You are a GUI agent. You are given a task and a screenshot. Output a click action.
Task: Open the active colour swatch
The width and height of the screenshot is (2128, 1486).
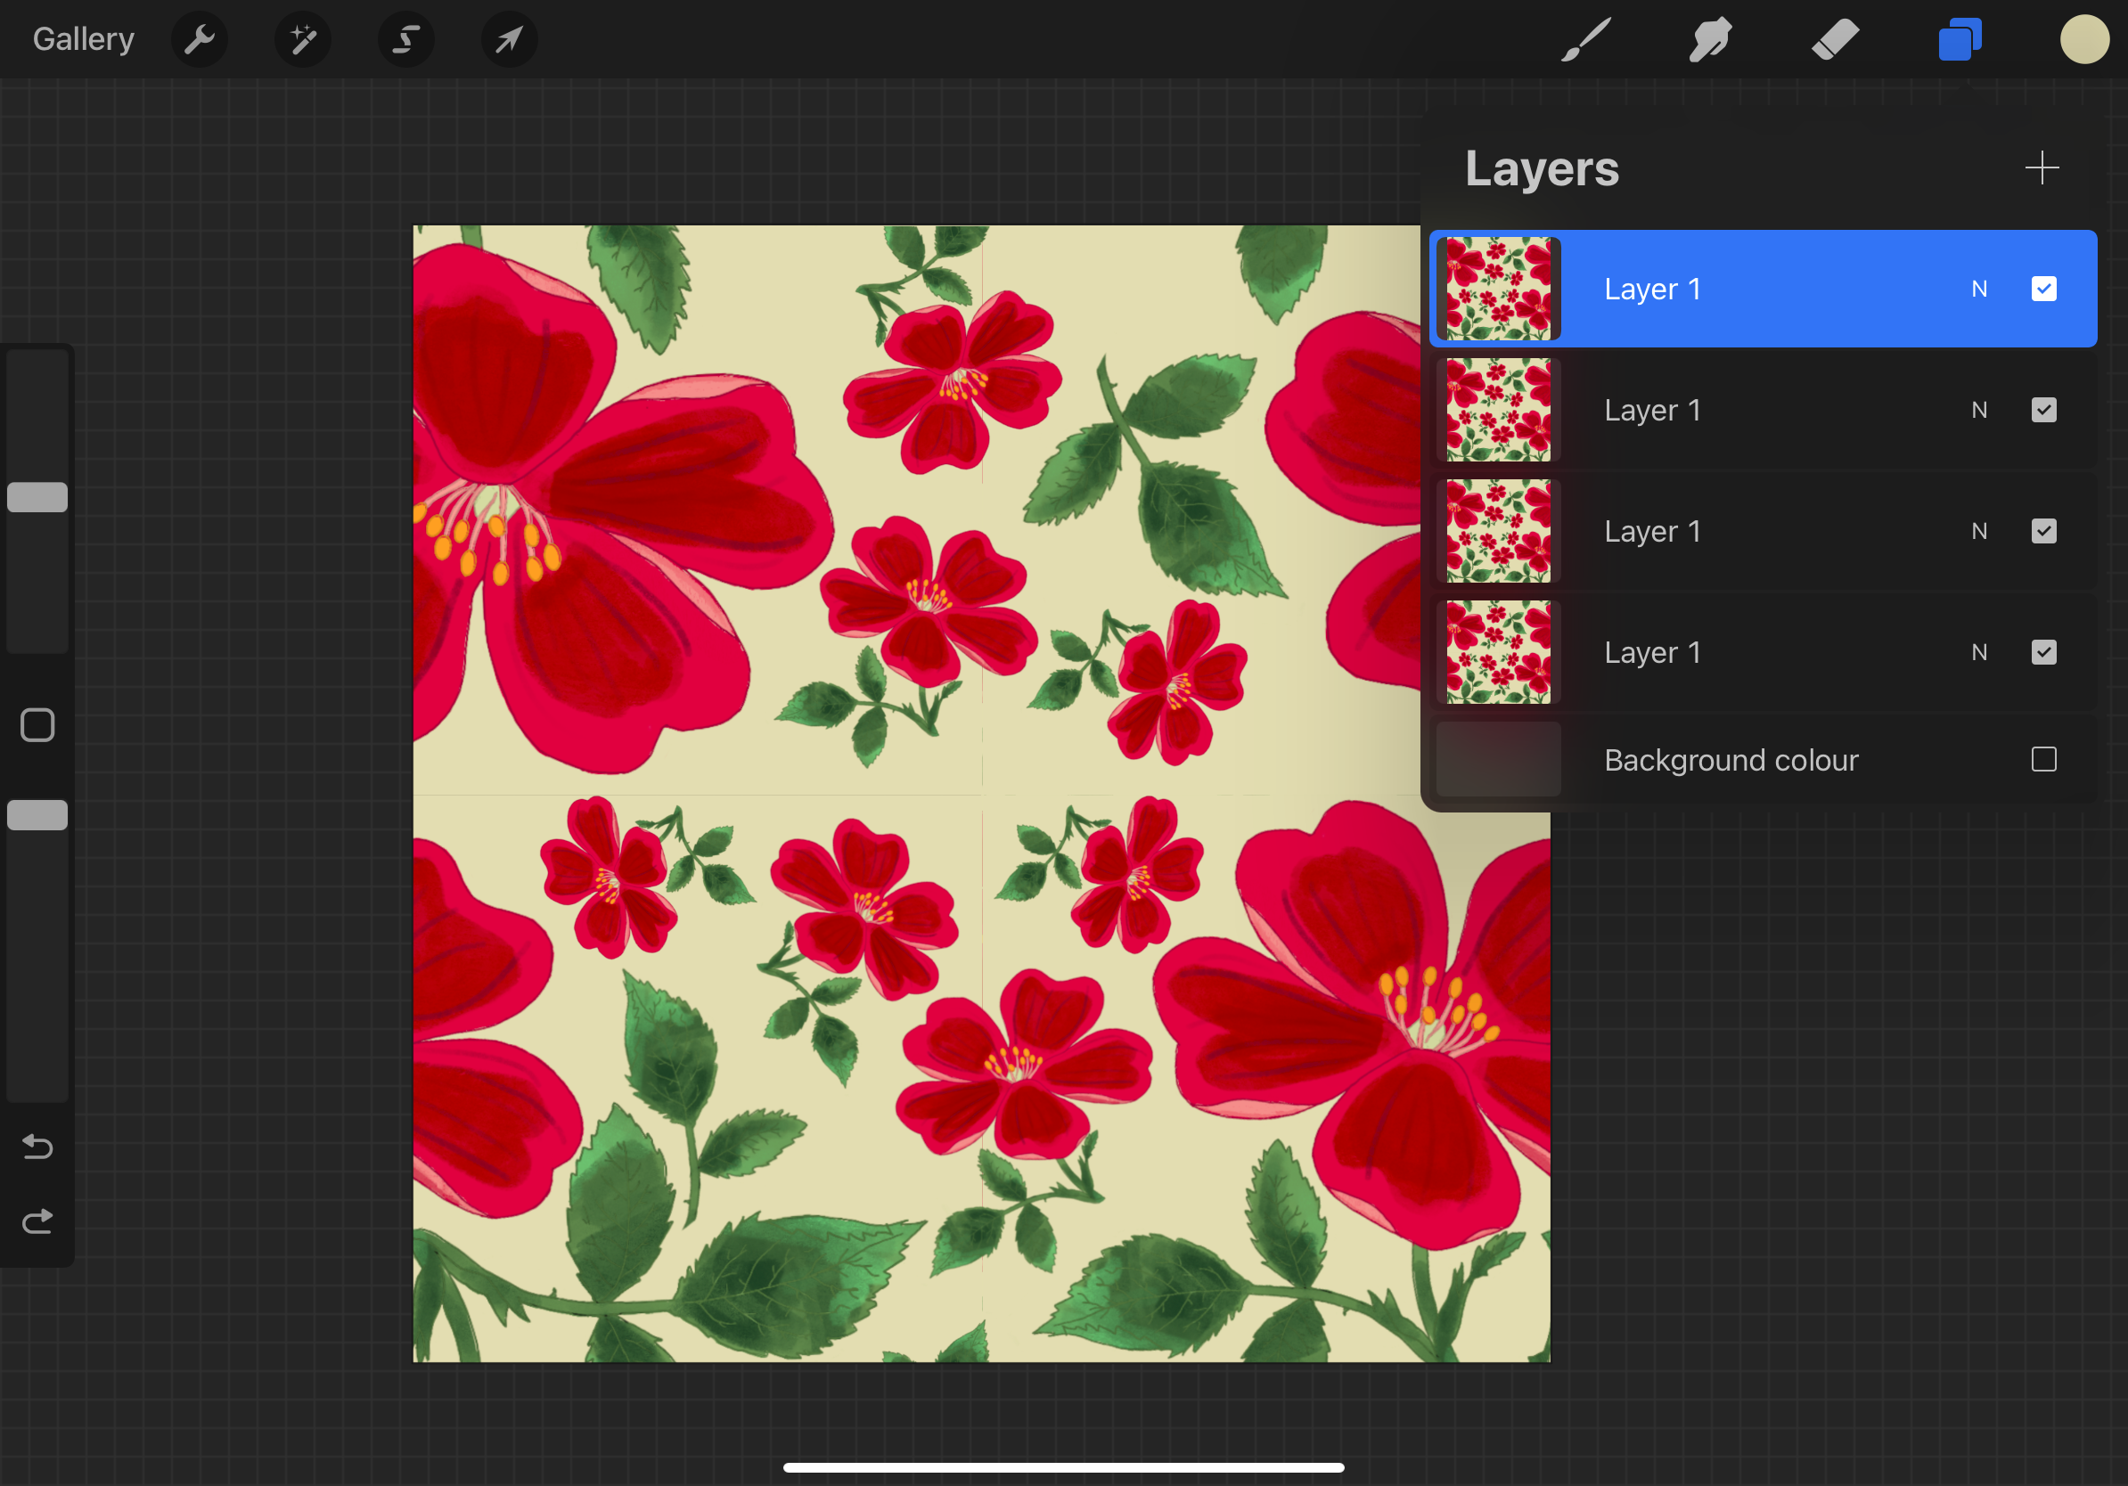pos(2084,40)
